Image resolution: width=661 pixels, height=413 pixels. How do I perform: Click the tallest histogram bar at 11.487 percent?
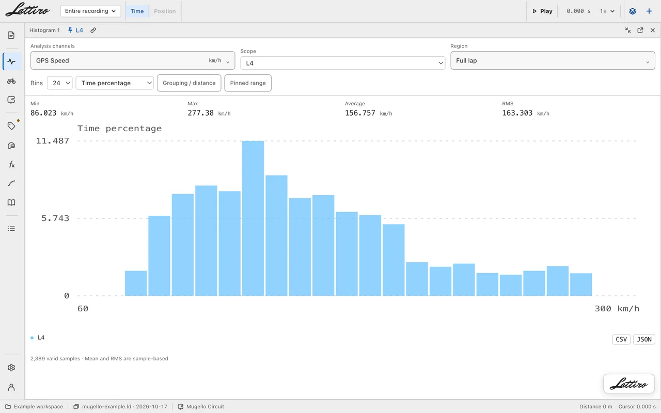(253, 218)
